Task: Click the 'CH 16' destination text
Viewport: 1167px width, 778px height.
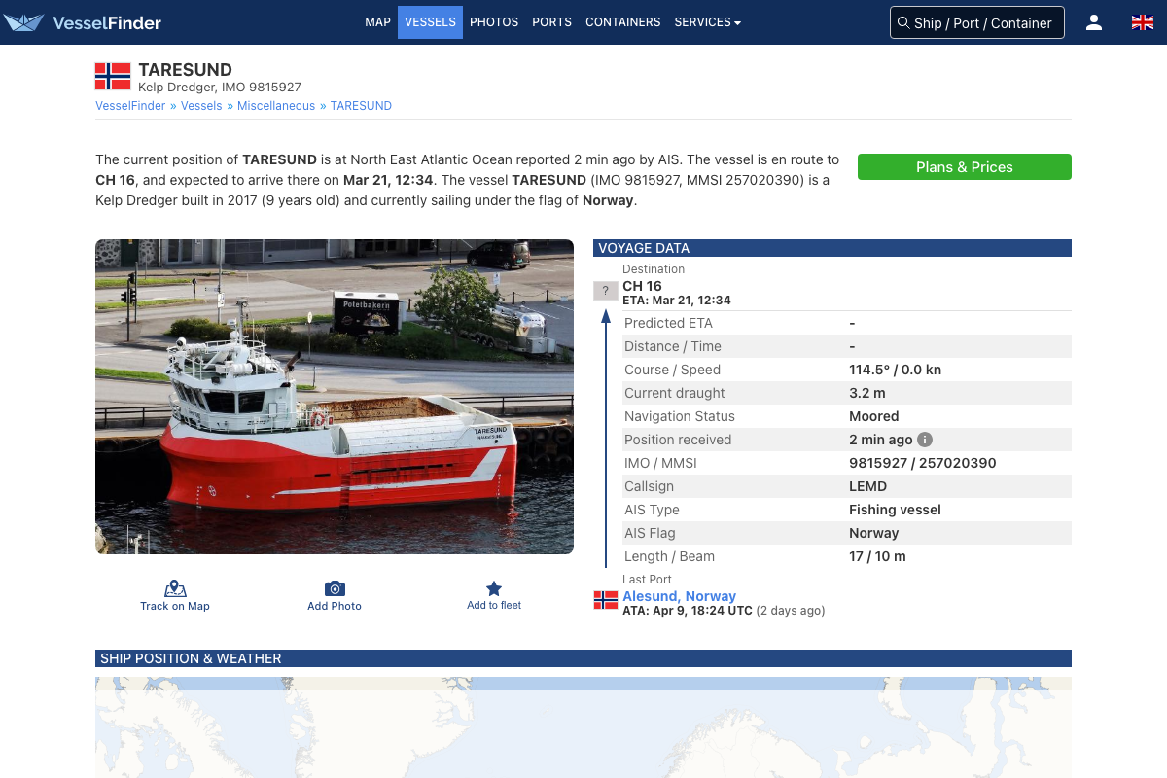Action: point(642,286)
